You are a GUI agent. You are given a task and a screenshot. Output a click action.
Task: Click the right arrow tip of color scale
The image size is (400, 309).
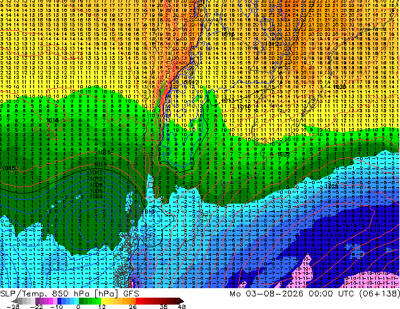point(182,301)
